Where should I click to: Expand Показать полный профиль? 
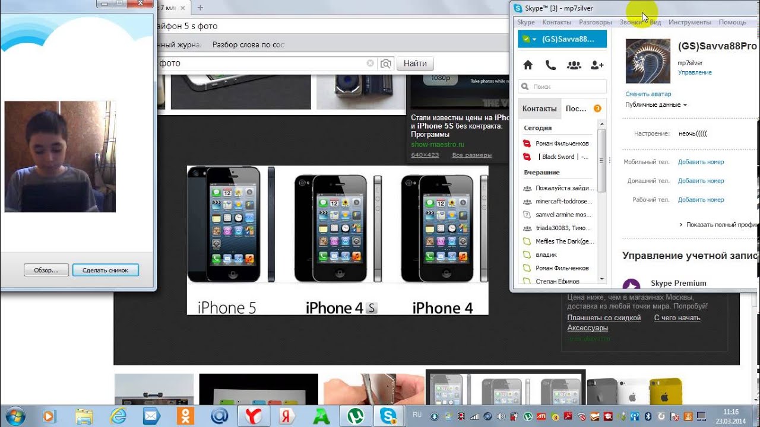point(720,225)
